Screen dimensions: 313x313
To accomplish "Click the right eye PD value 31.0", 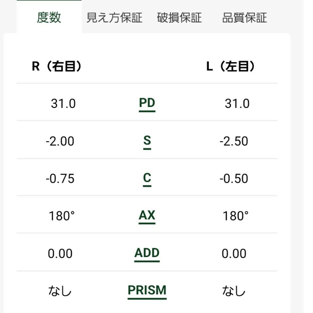I will (63, 103).
